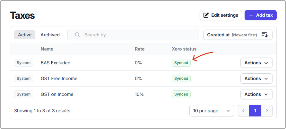Go to the next page arrow
Viewport: 286px width, 129px height.
(267, 111)
